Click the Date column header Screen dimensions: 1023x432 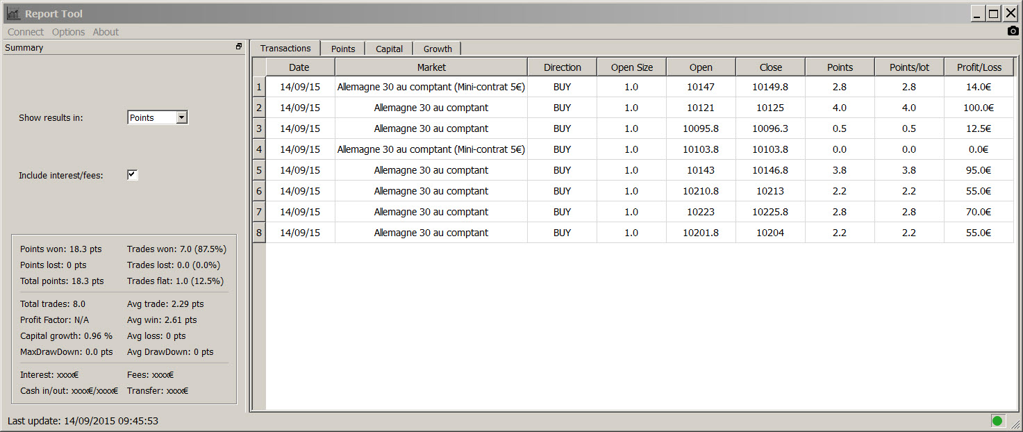[299, 67]
